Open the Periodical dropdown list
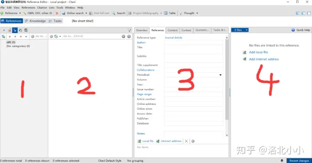 click(221, 75)
